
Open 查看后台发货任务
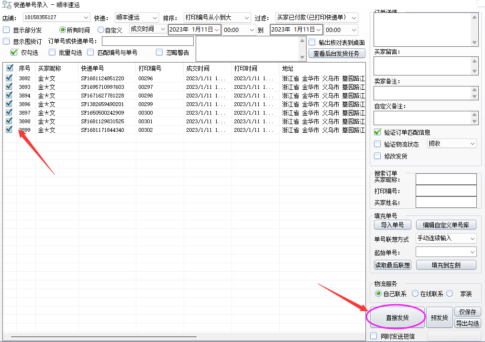[x=336, y=53]
